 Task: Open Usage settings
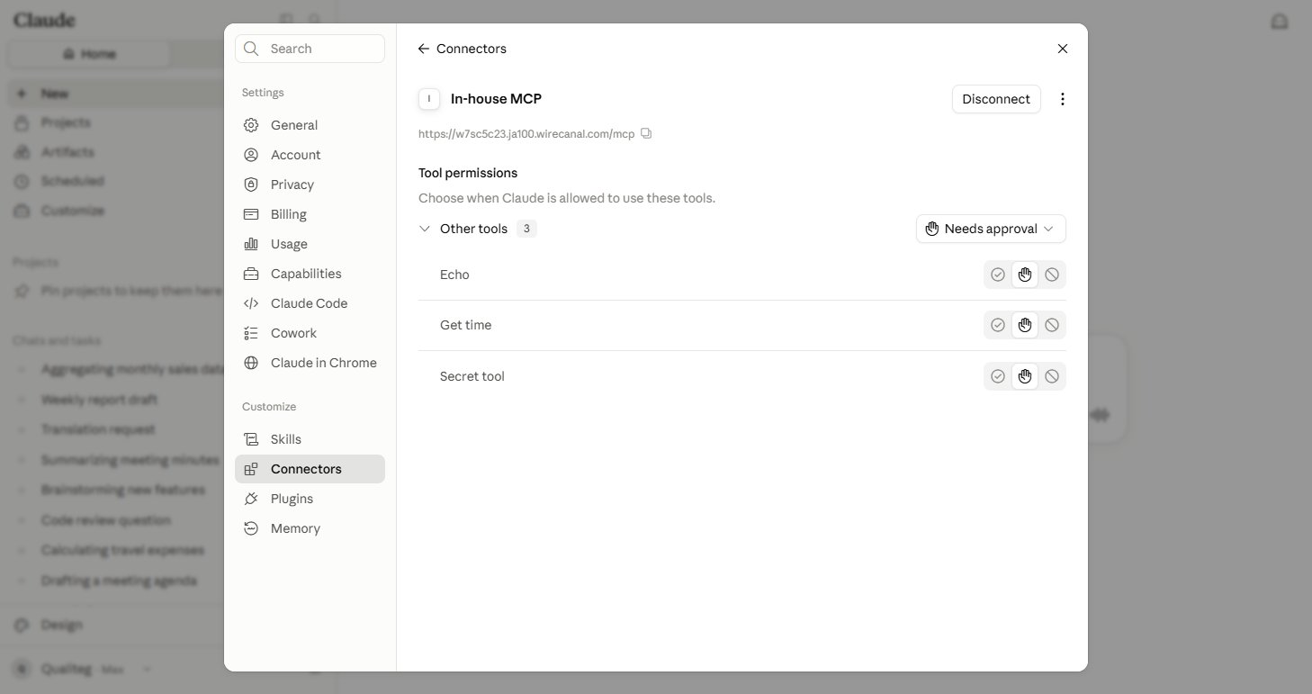click(x=310, y=244)
